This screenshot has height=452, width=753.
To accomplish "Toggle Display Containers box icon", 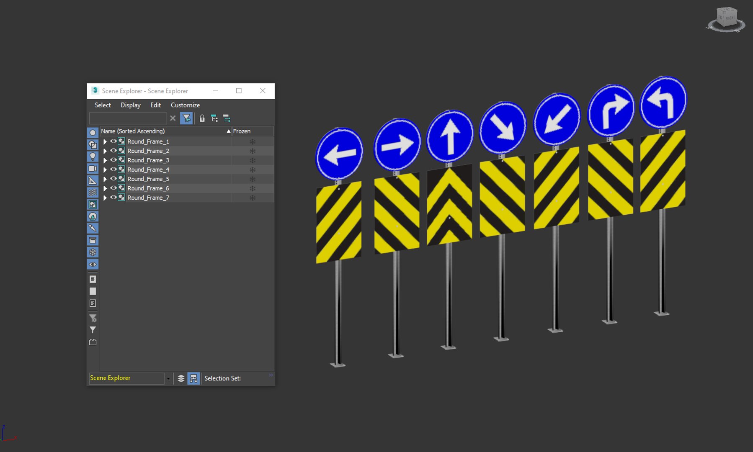I will (93, 240).
